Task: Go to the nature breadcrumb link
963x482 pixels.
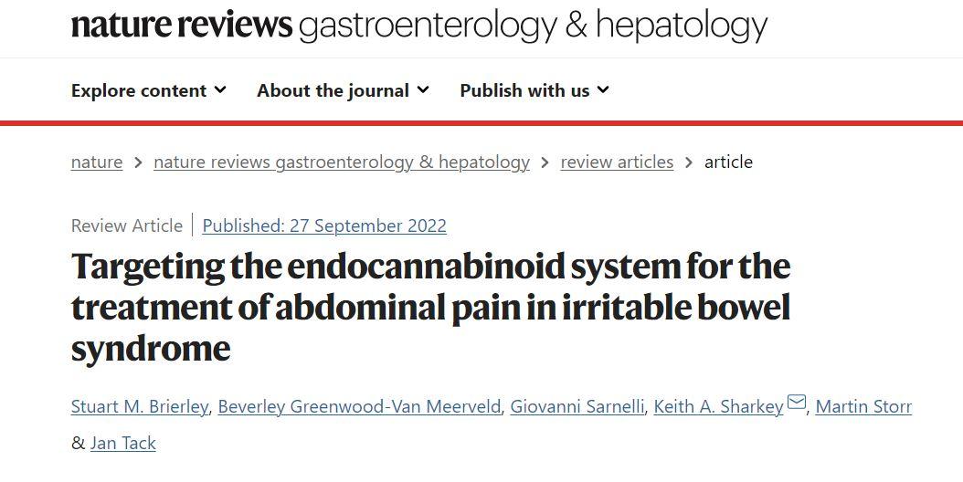Action: tap(97, 162)
